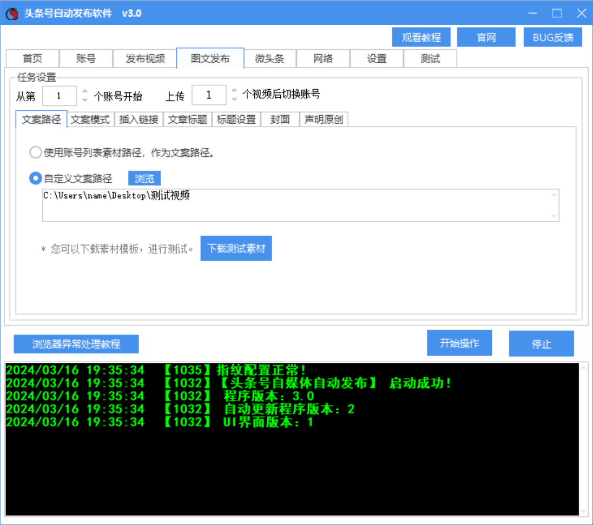Click the upload count field
Screen dimensions: 593x525
[209, 95]
